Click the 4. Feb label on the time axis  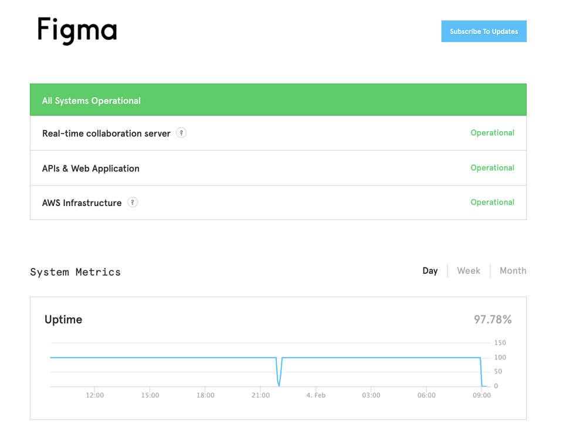click(316, 396)
